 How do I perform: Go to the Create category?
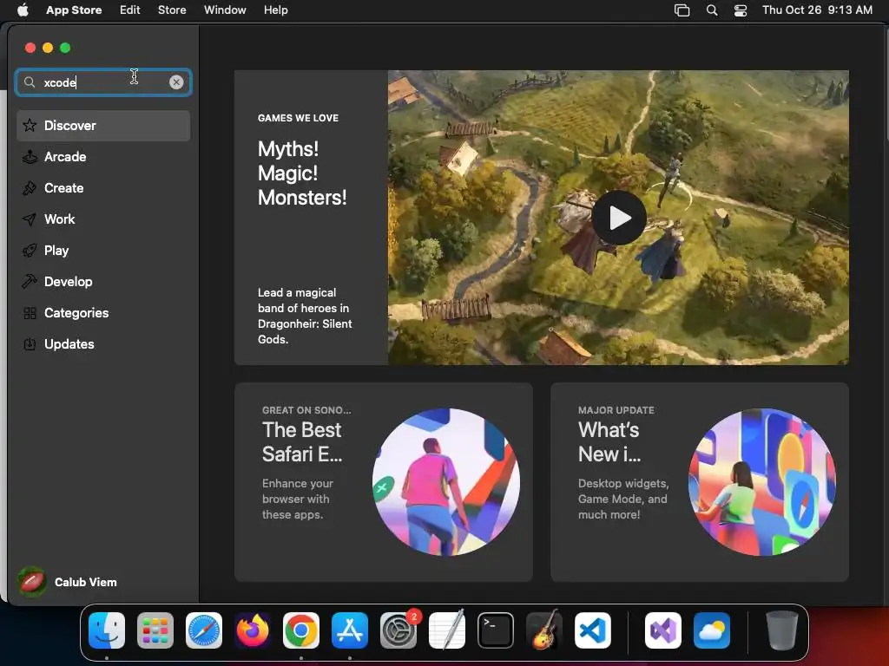(x=103, y=188)
